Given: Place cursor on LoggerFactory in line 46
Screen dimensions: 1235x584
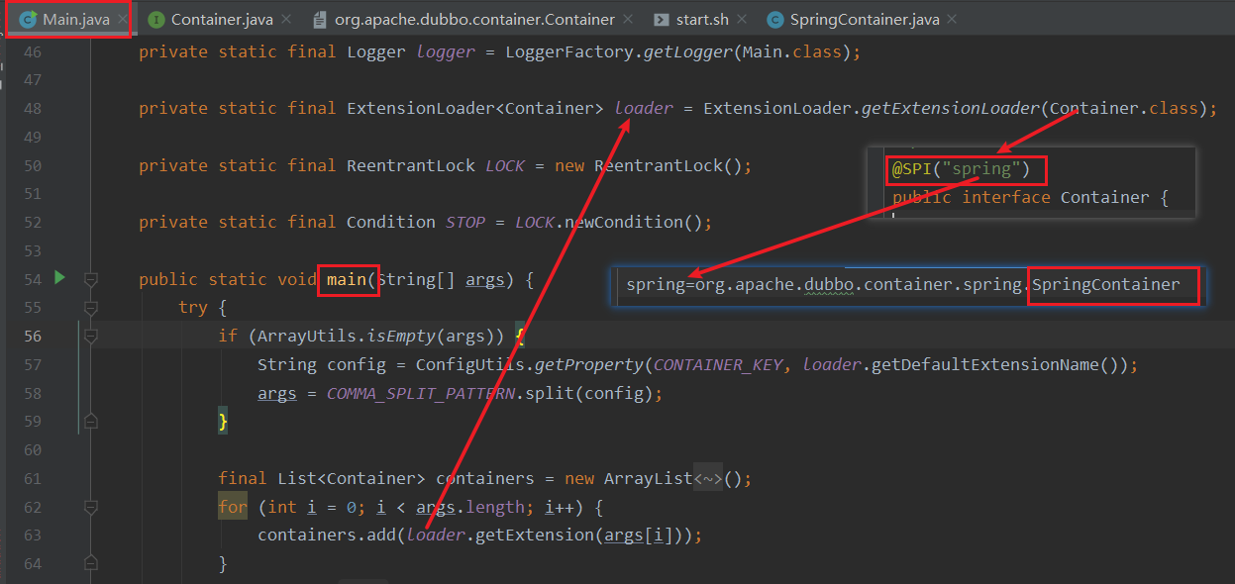Looking at the screenshot, I should 569,51.
